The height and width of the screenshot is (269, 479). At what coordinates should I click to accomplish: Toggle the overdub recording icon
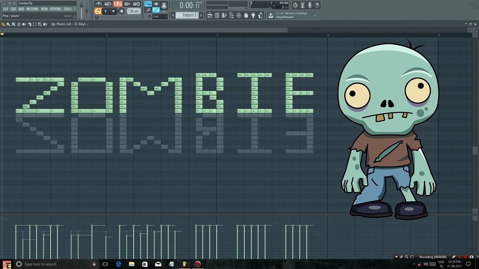(127, 4)
